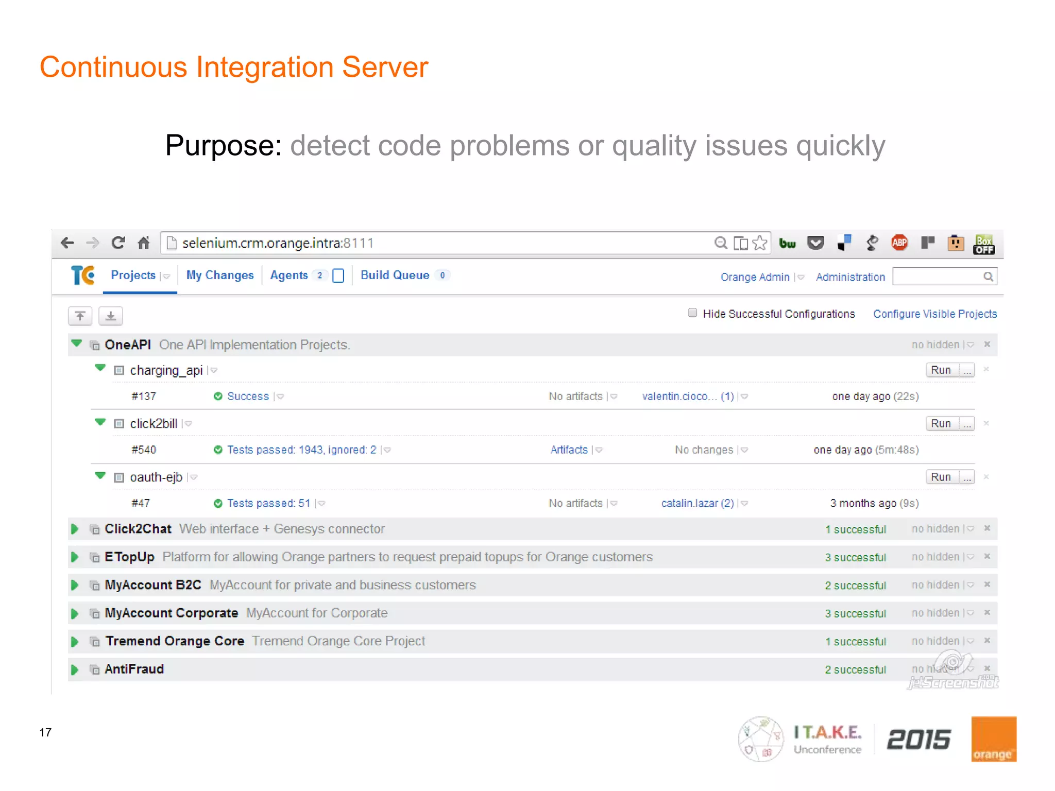Run the click2bill build
The height and width of the screenshot is (791, 1055).
tap(941, 423)
